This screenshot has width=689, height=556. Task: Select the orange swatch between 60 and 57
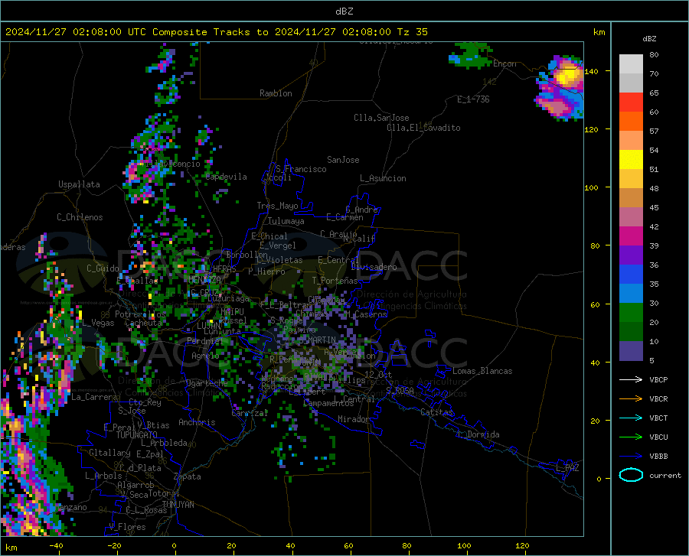click(x=631, y=122)
